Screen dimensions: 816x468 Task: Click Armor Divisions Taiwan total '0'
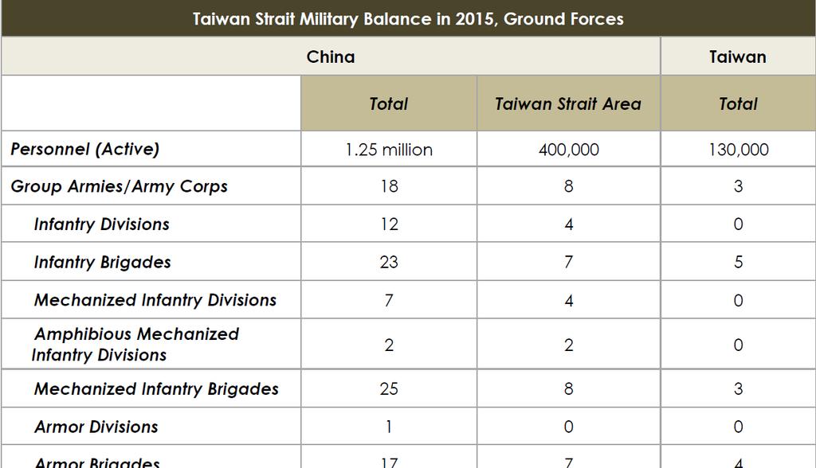738,427
